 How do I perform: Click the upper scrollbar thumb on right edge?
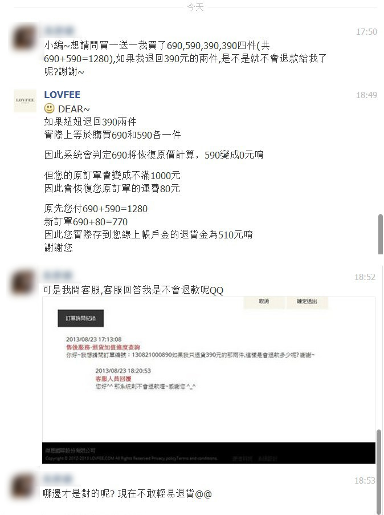click(381, 234)
